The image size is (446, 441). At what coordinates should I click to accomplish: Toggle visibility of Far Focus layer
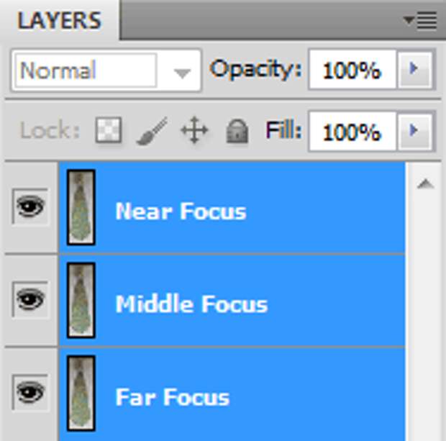coord(30,392)
